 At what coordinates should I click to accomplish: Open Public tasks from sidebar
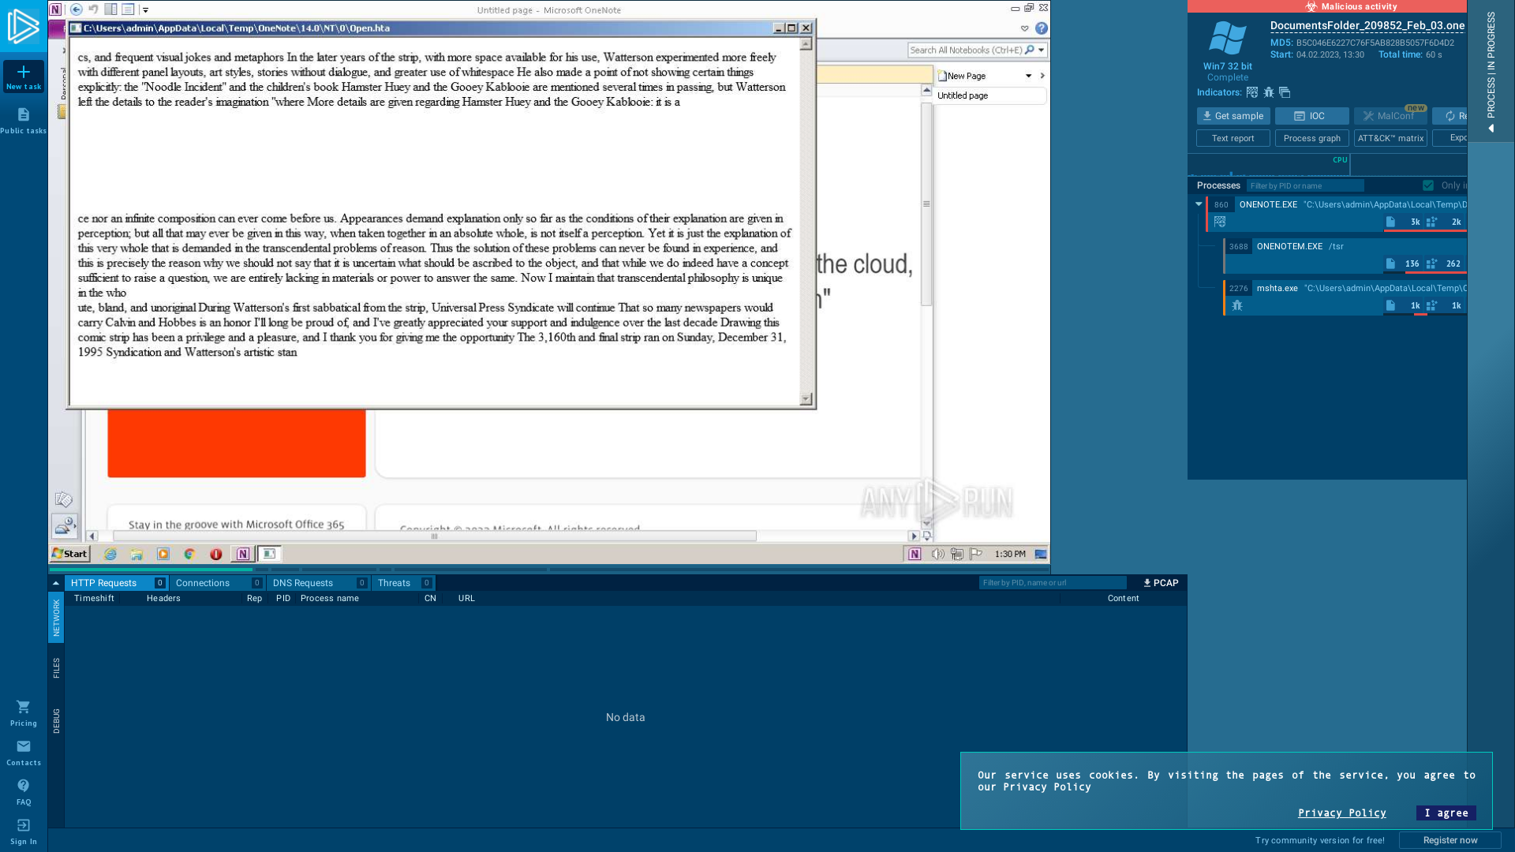tap(24, 121)
